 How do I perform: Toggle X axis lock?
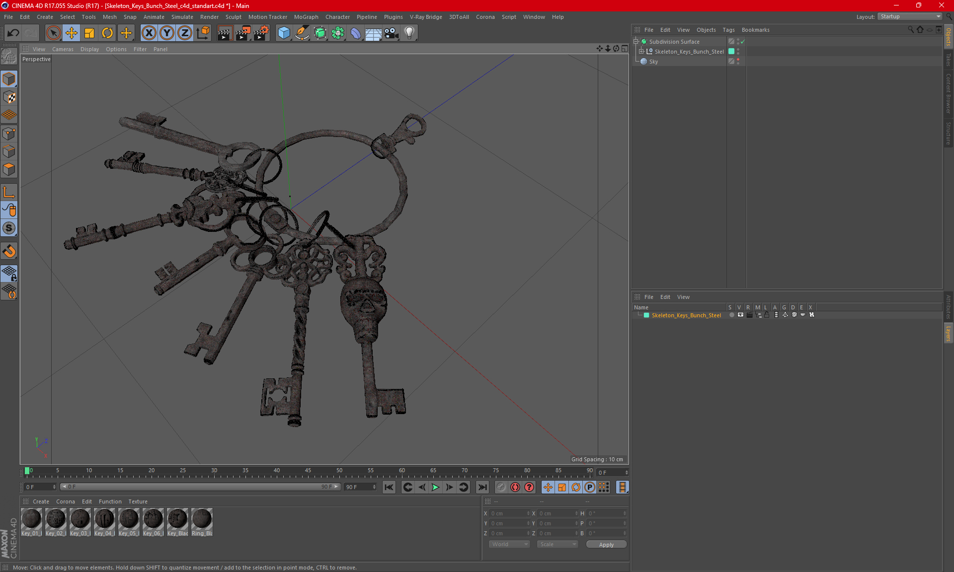click(149, 33)
